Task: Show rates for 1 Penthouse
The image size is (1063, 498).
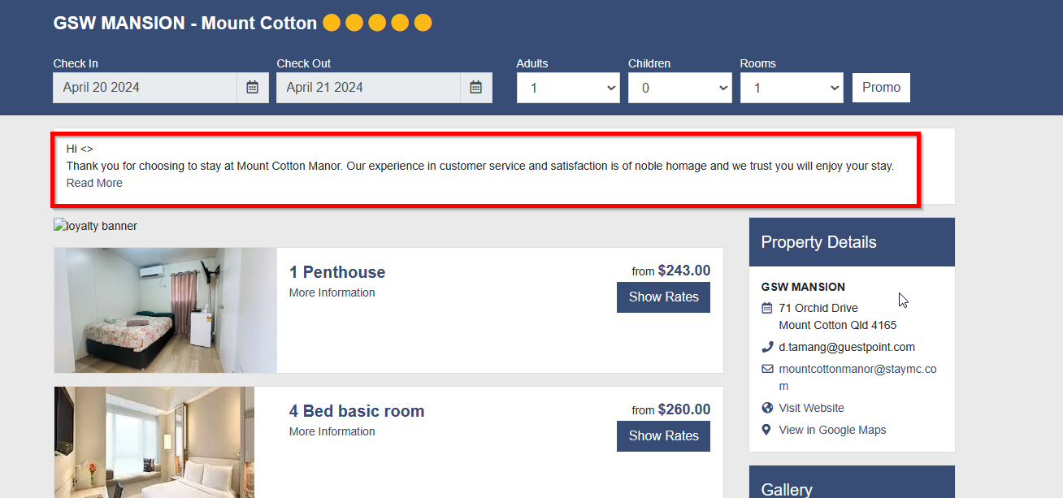Action: (663, 297)
